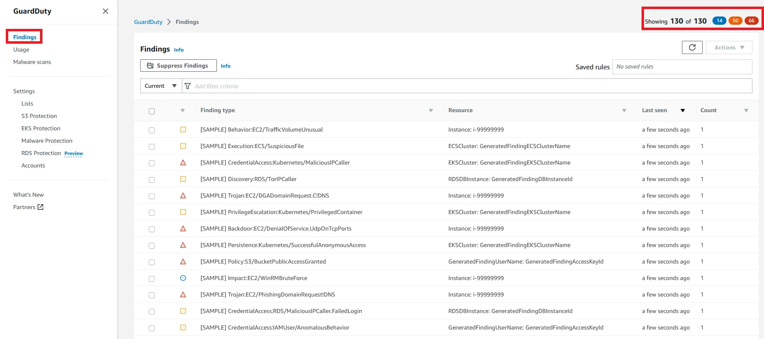The width and height of the screenshot is (764, 339).
Task: Select checkbox for Kubernetes/MaliciousIPCaller row
Action: point(152,163)
